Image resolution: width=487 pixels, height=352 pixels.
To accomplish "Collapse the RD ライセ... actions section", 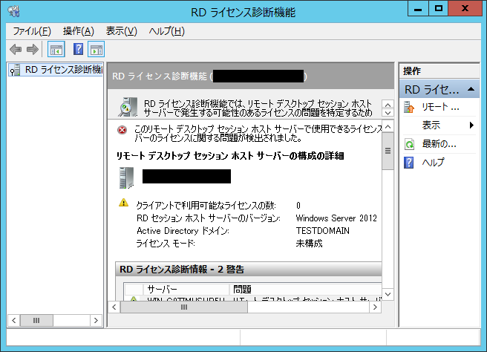I will click(x=471, y=89).
